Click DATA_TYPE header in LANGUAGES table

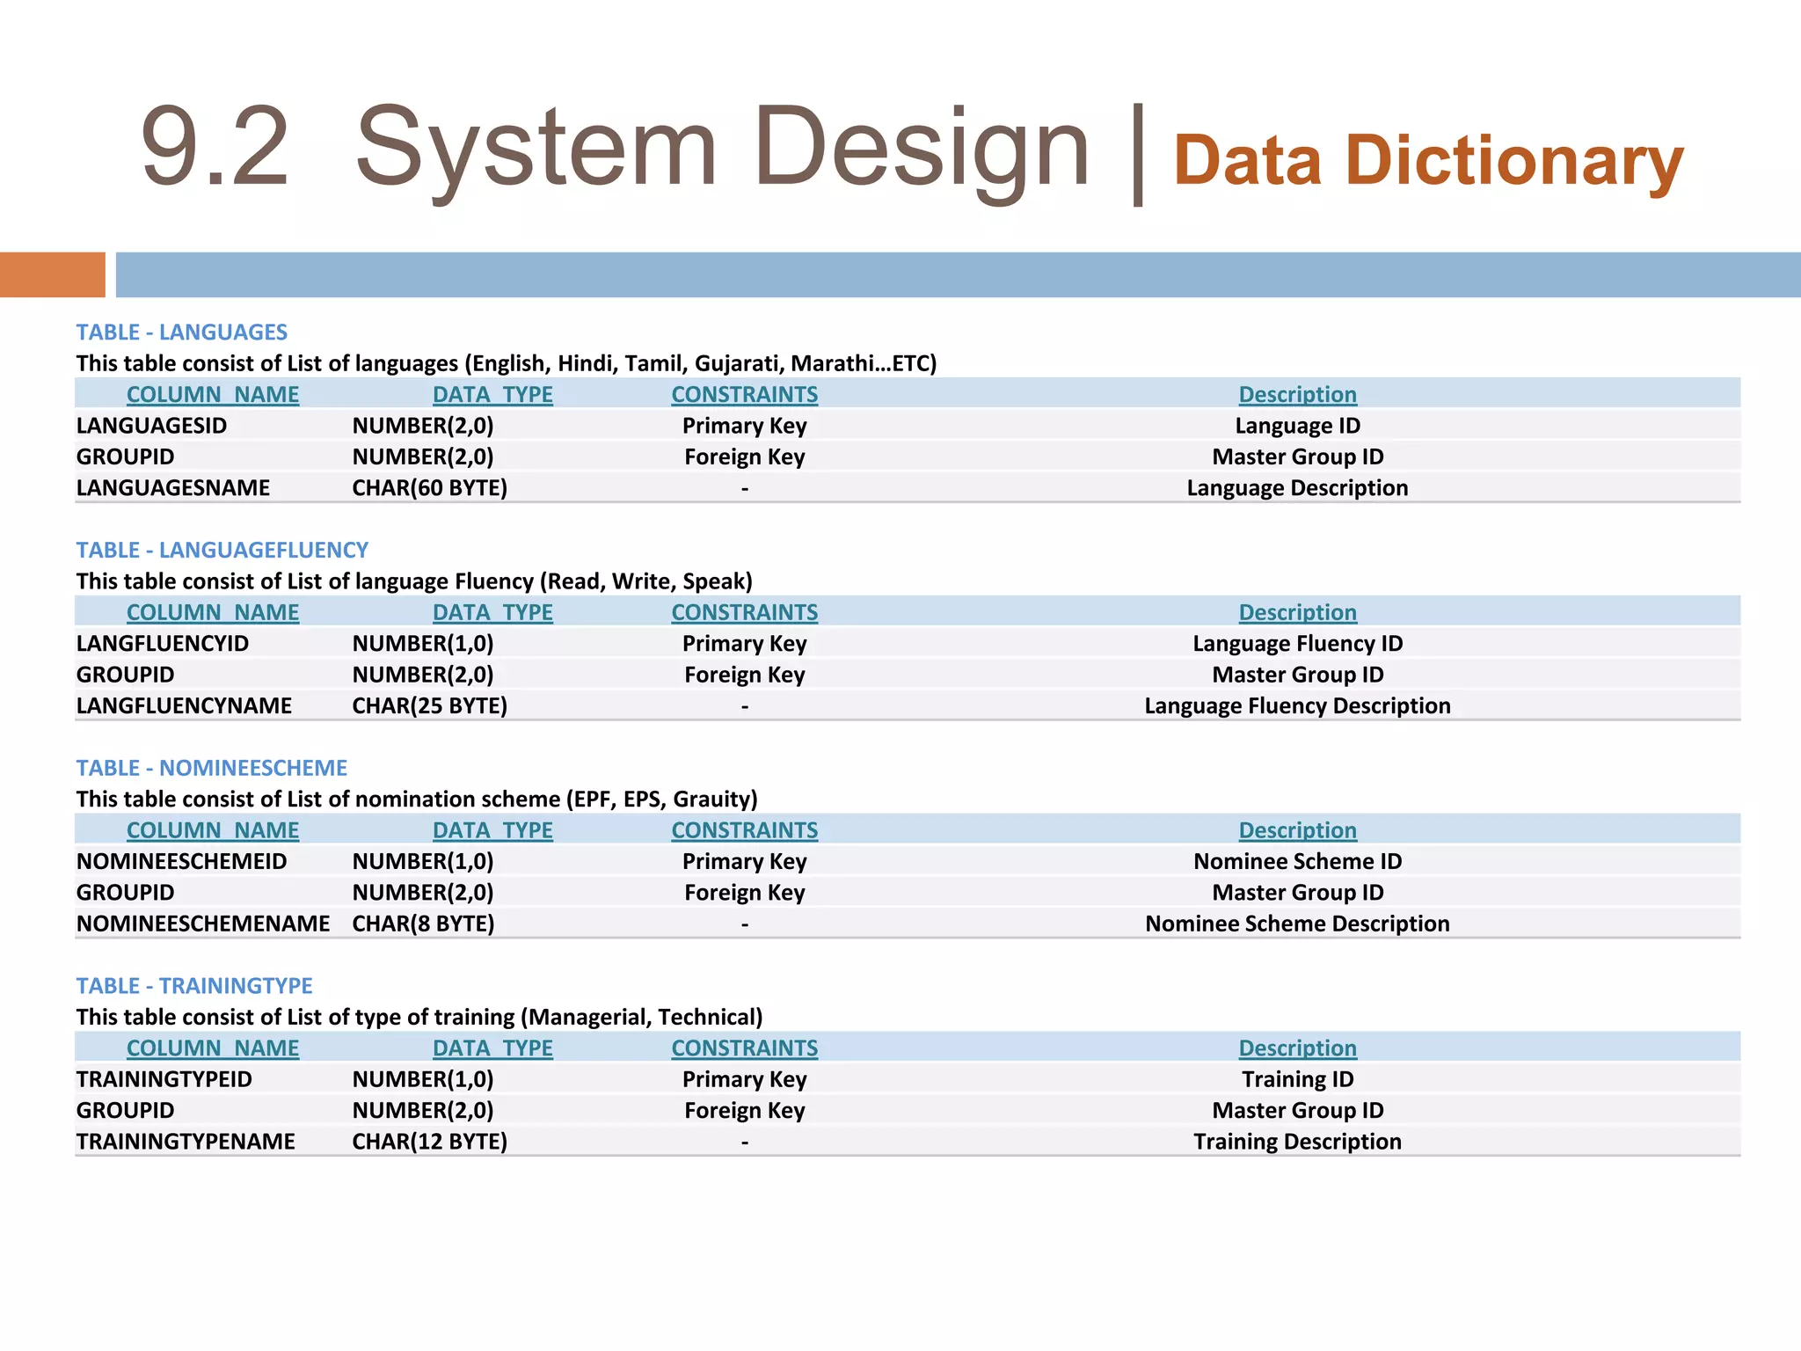pos(492,395)
